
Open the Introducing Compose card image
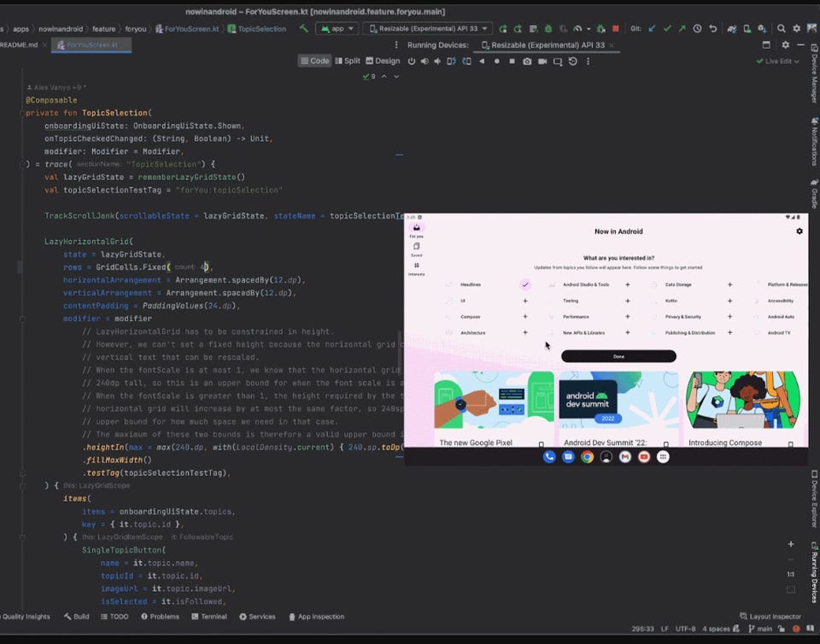pyautogui.click(x=742, y=400)
